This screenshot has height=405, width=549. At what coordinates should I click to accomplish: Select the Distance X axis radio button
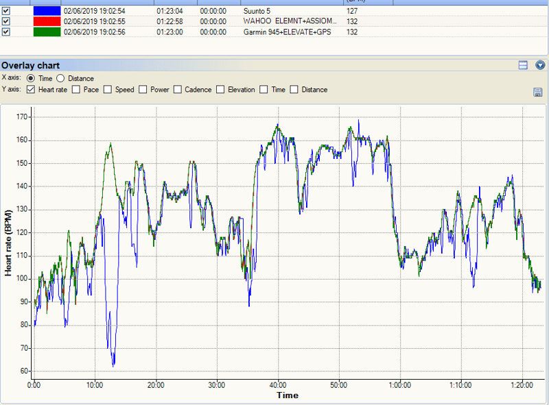(x=60, y=78)
